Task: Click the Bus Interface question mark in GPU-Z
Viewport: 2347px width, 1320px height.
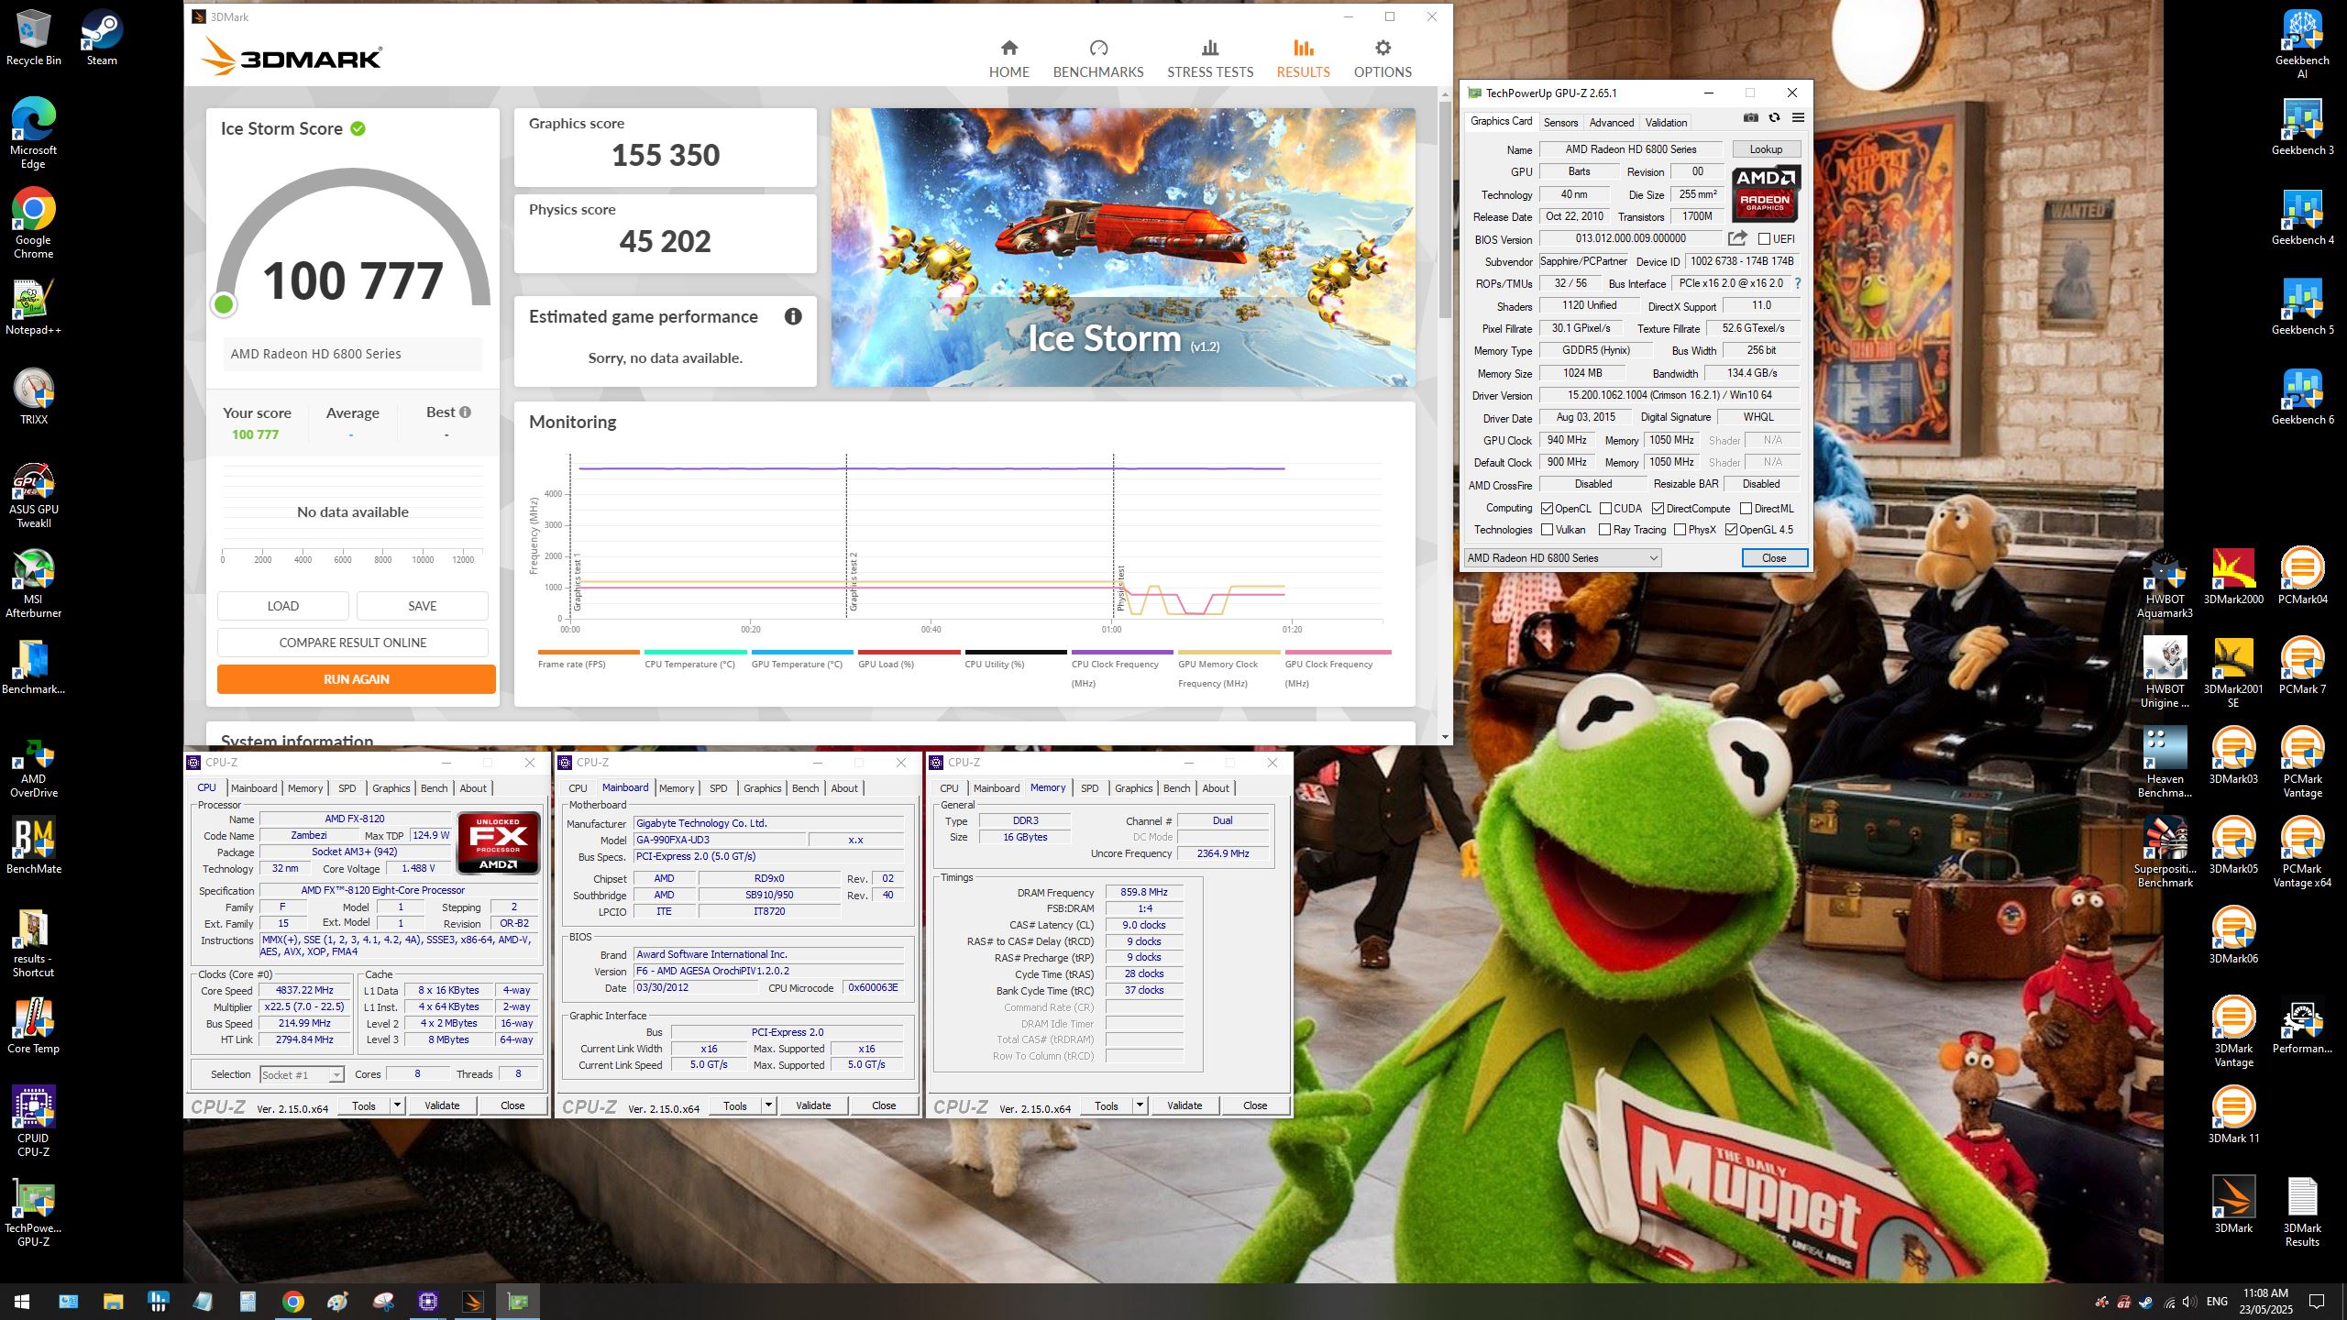Action: pyautogui.click(x=1798, y=283)
